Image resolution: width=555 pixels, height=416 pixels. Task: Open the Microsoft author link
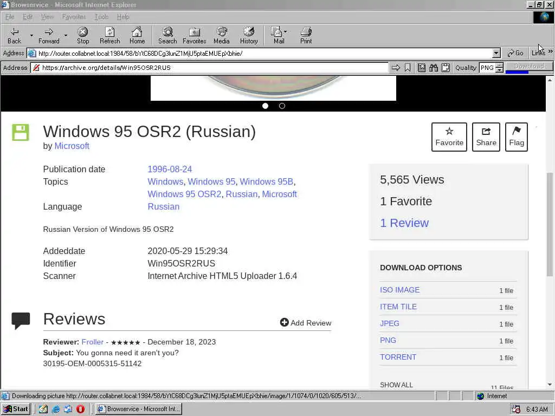72,146
